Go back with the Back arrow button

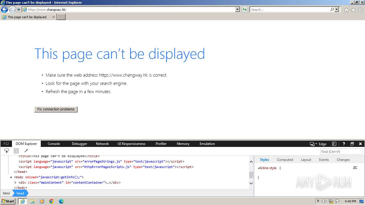[4, 10]
